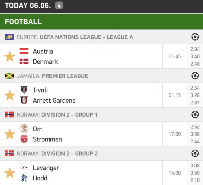
Task: Select the 2.84 odds for Austria win
Action: 195,49
